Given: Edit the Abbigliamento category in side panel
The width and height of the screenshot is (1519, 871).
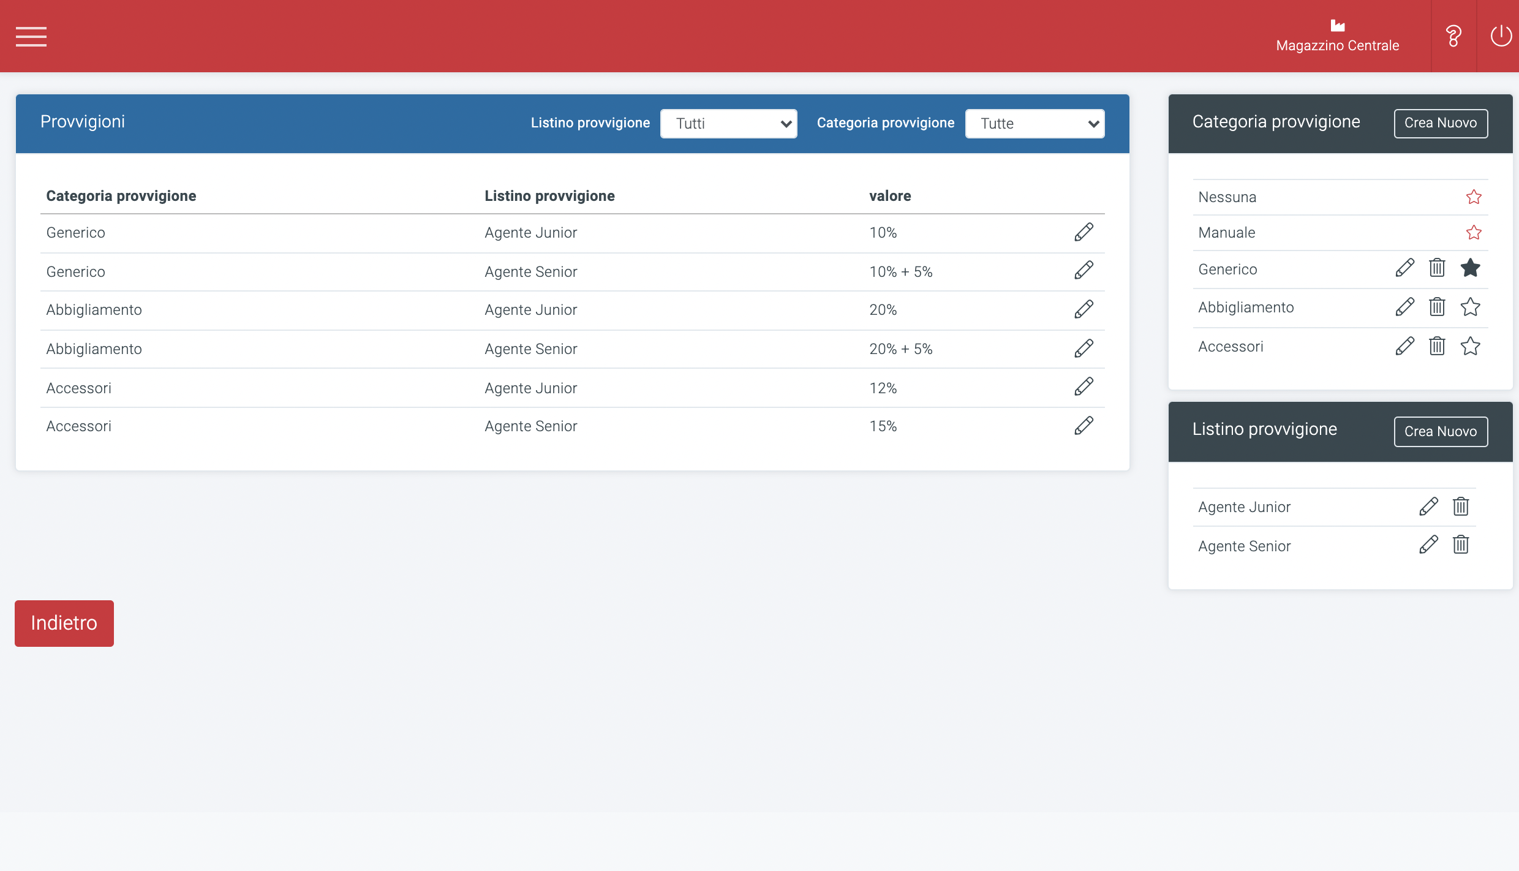Looking at the screenshot, I should pyautogui.click(x=1404, y=307).
